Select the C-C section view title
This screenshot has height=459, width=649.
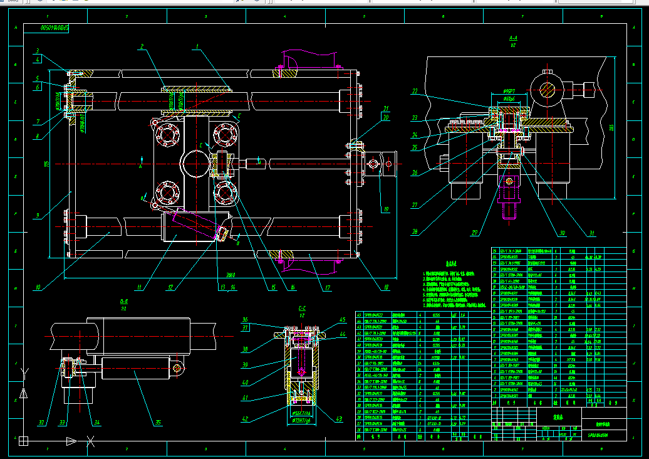[302, 309]
